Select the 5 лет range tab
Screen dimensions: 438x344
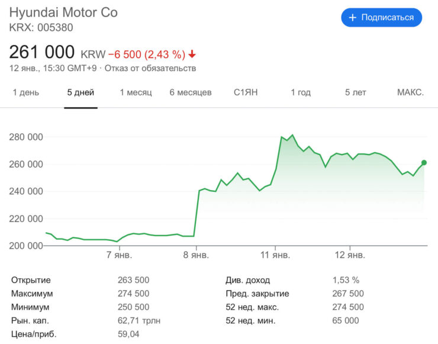pyautogui.click(x=356, y=92)
